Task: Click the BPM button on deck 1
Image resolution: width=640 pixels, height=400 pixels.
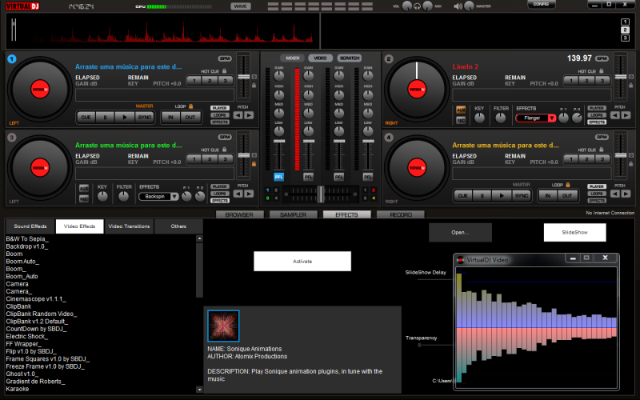Action: tap(225, 58)
